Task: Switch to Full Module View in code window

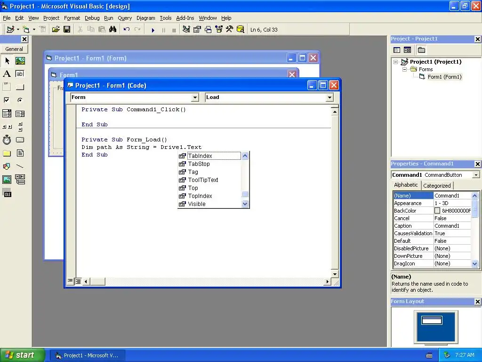Action: (78, 281)
